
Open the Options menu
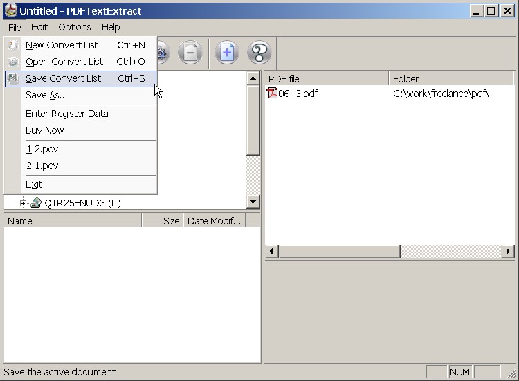click(75, 27)
